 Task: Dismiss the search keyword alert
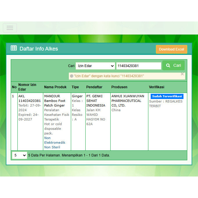tap(182, 74)
